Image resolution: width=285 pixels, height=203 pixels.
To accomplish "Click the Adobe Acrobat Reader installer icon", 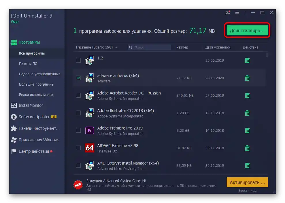I will tap(90, 95).
